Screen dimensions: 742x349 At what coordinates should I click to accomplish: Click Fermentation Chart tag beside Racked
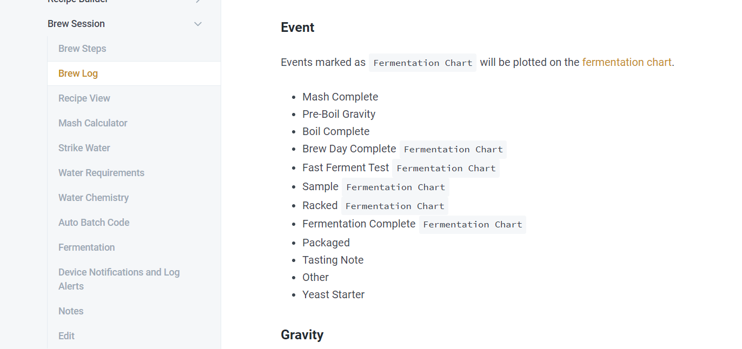(x=395, y=206)
